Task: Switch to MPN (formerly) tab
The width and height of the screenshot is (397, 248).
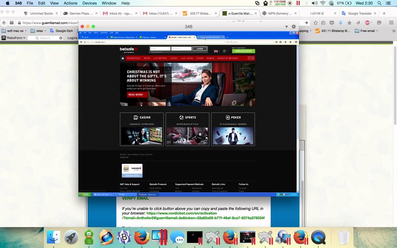Action: [279, 13]
